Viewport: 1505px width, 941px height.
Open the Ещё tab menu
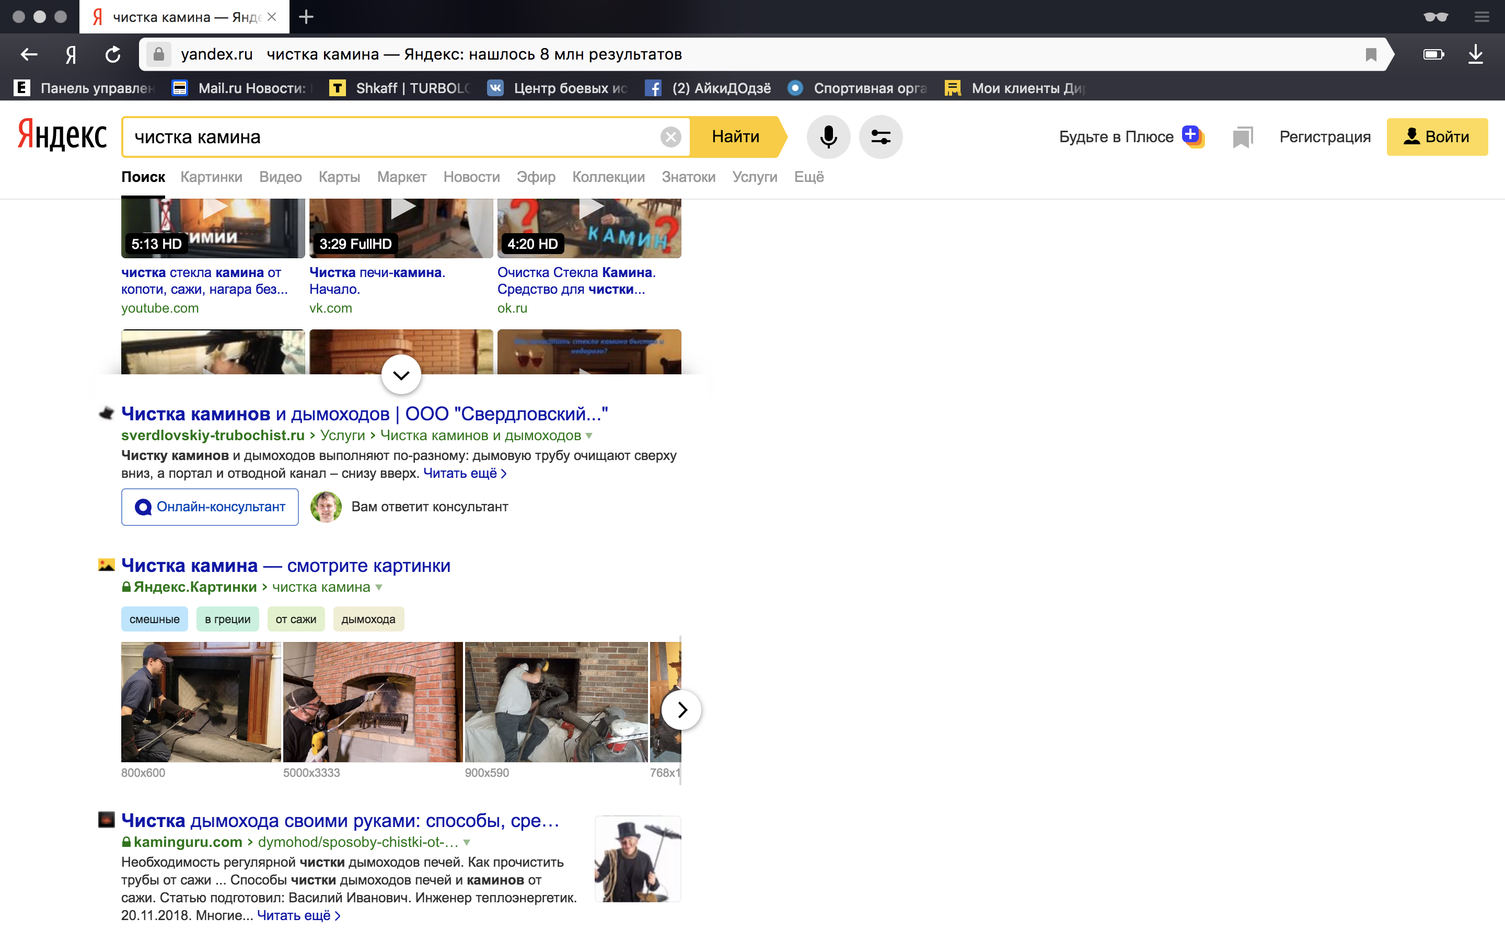point(808,177)
